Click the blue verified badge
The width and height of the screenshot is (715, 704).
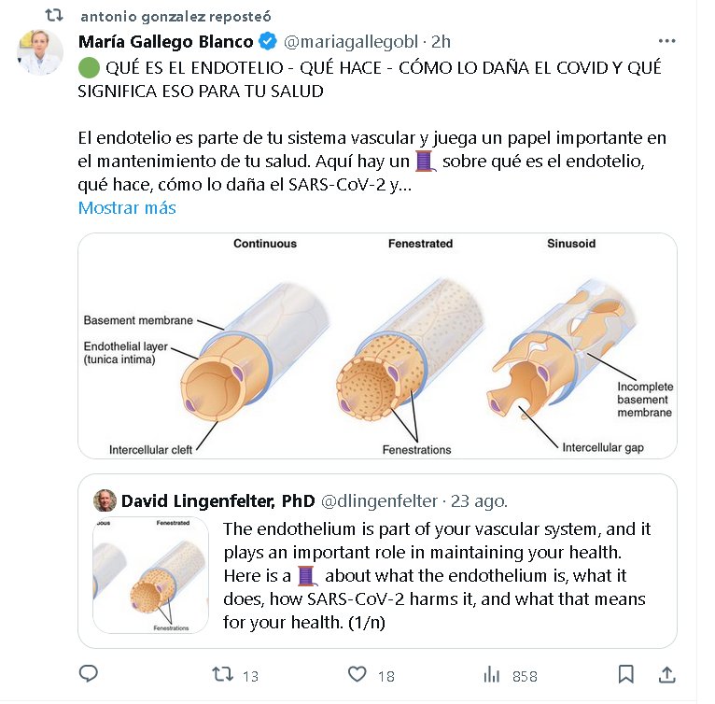267,41
